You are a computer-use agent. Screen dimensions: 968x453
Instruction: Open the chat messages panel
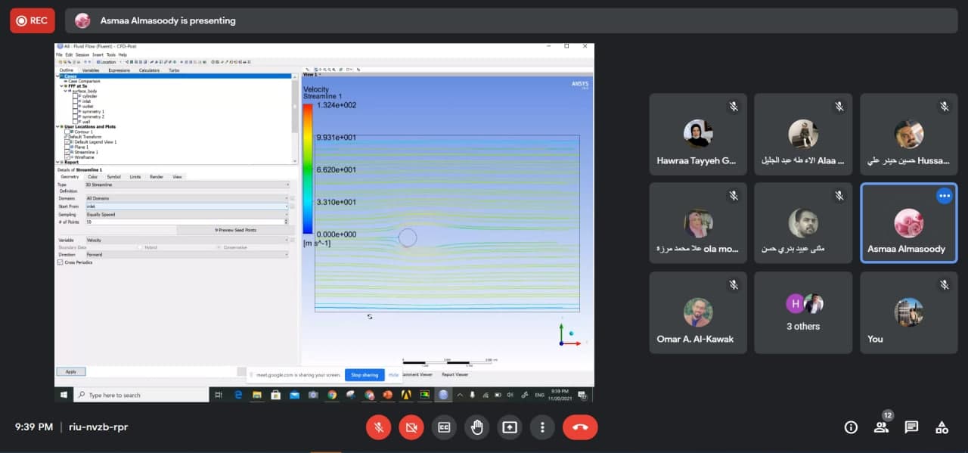coord(911,427)
